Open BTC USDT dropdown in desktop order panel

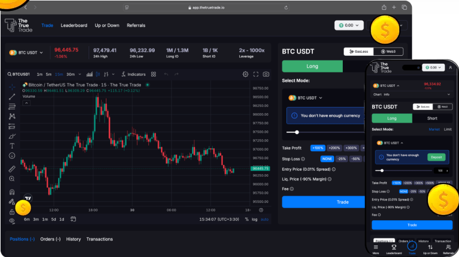[x=305, y=98]
